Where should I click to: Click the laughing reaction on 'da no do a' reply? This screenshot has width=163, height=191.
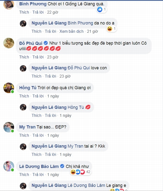click(x=109, y=29)
